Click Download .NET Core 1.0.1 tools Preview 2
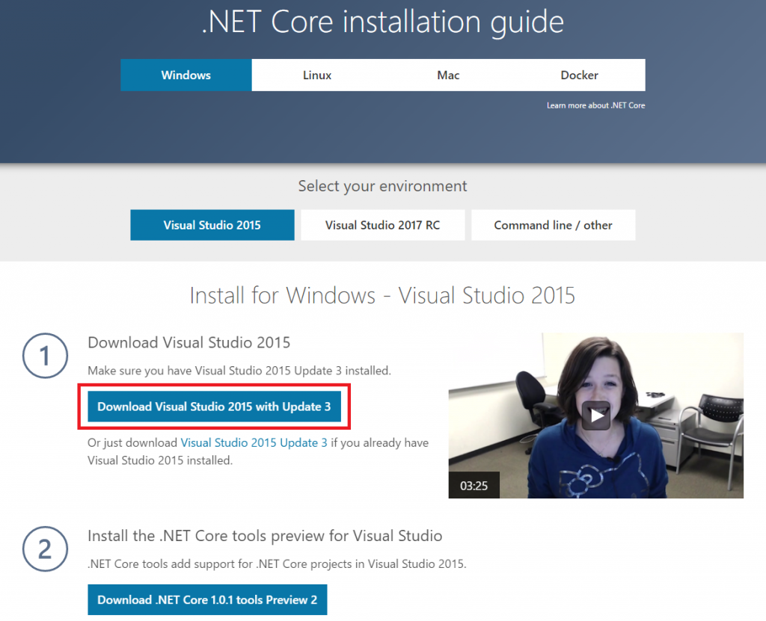Image resolution: width=766 pixels, height=621 pixels. point(207,599)
